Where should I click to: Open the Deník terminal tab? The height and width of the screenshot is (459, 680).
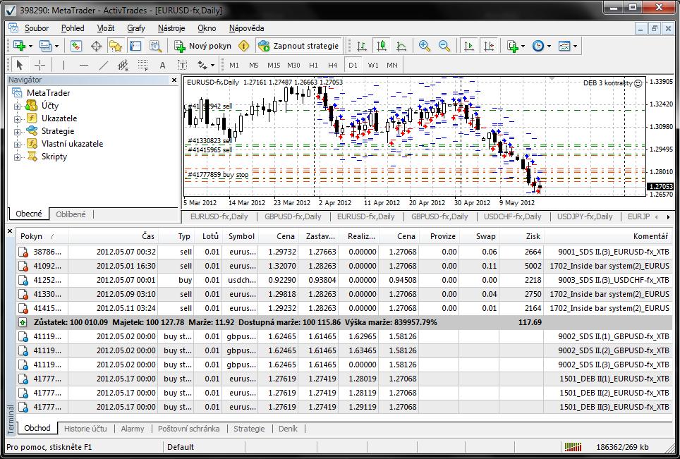click(x=288, y=429)
